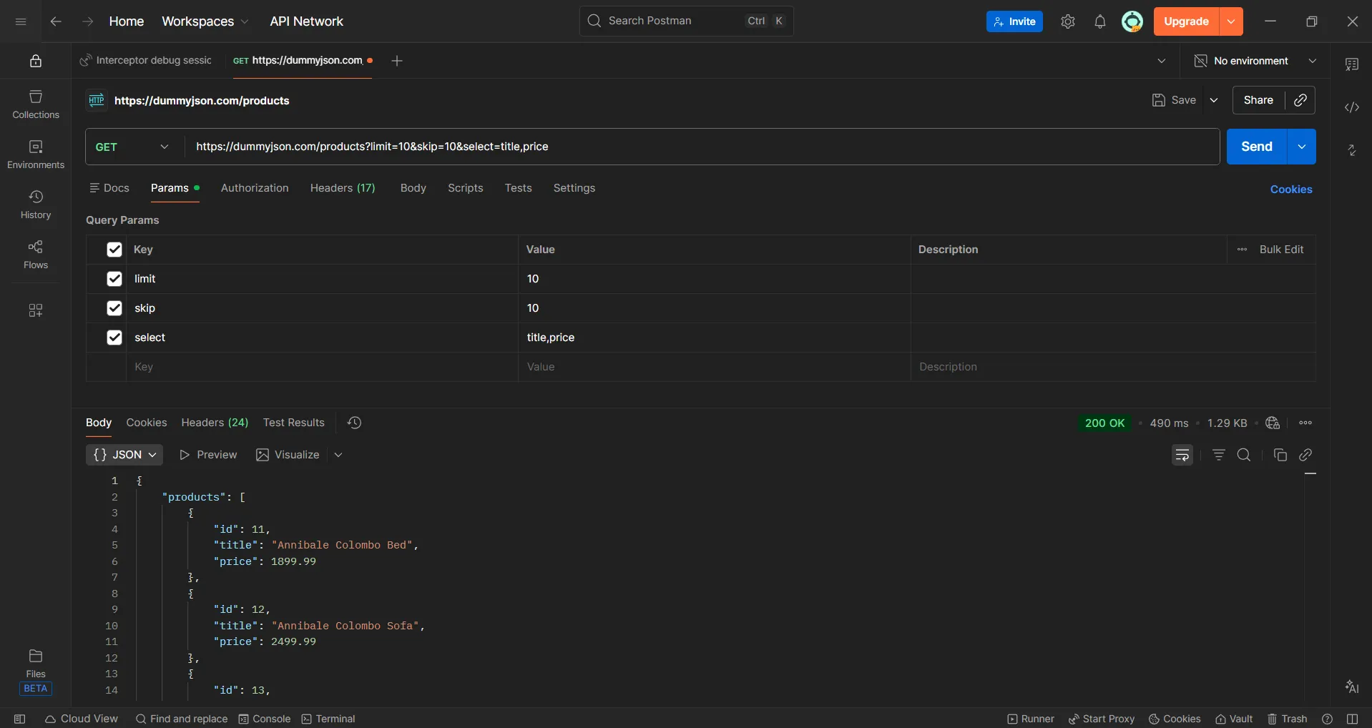Open the Cookies link under Send

(x=1290, y=190)
